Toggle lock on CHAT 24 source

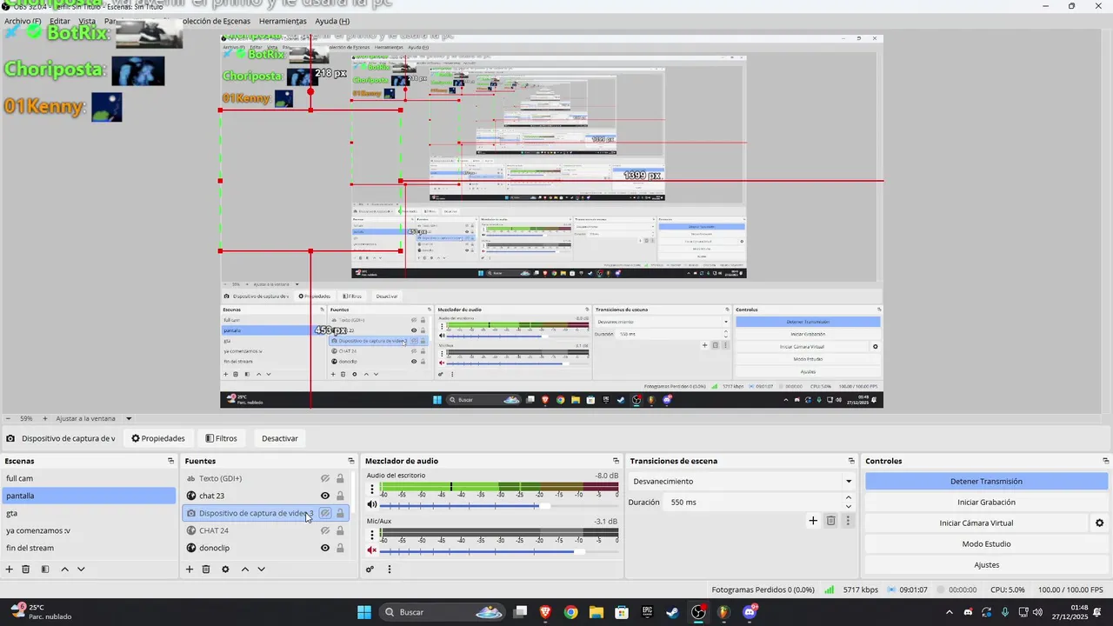point(340,530)
